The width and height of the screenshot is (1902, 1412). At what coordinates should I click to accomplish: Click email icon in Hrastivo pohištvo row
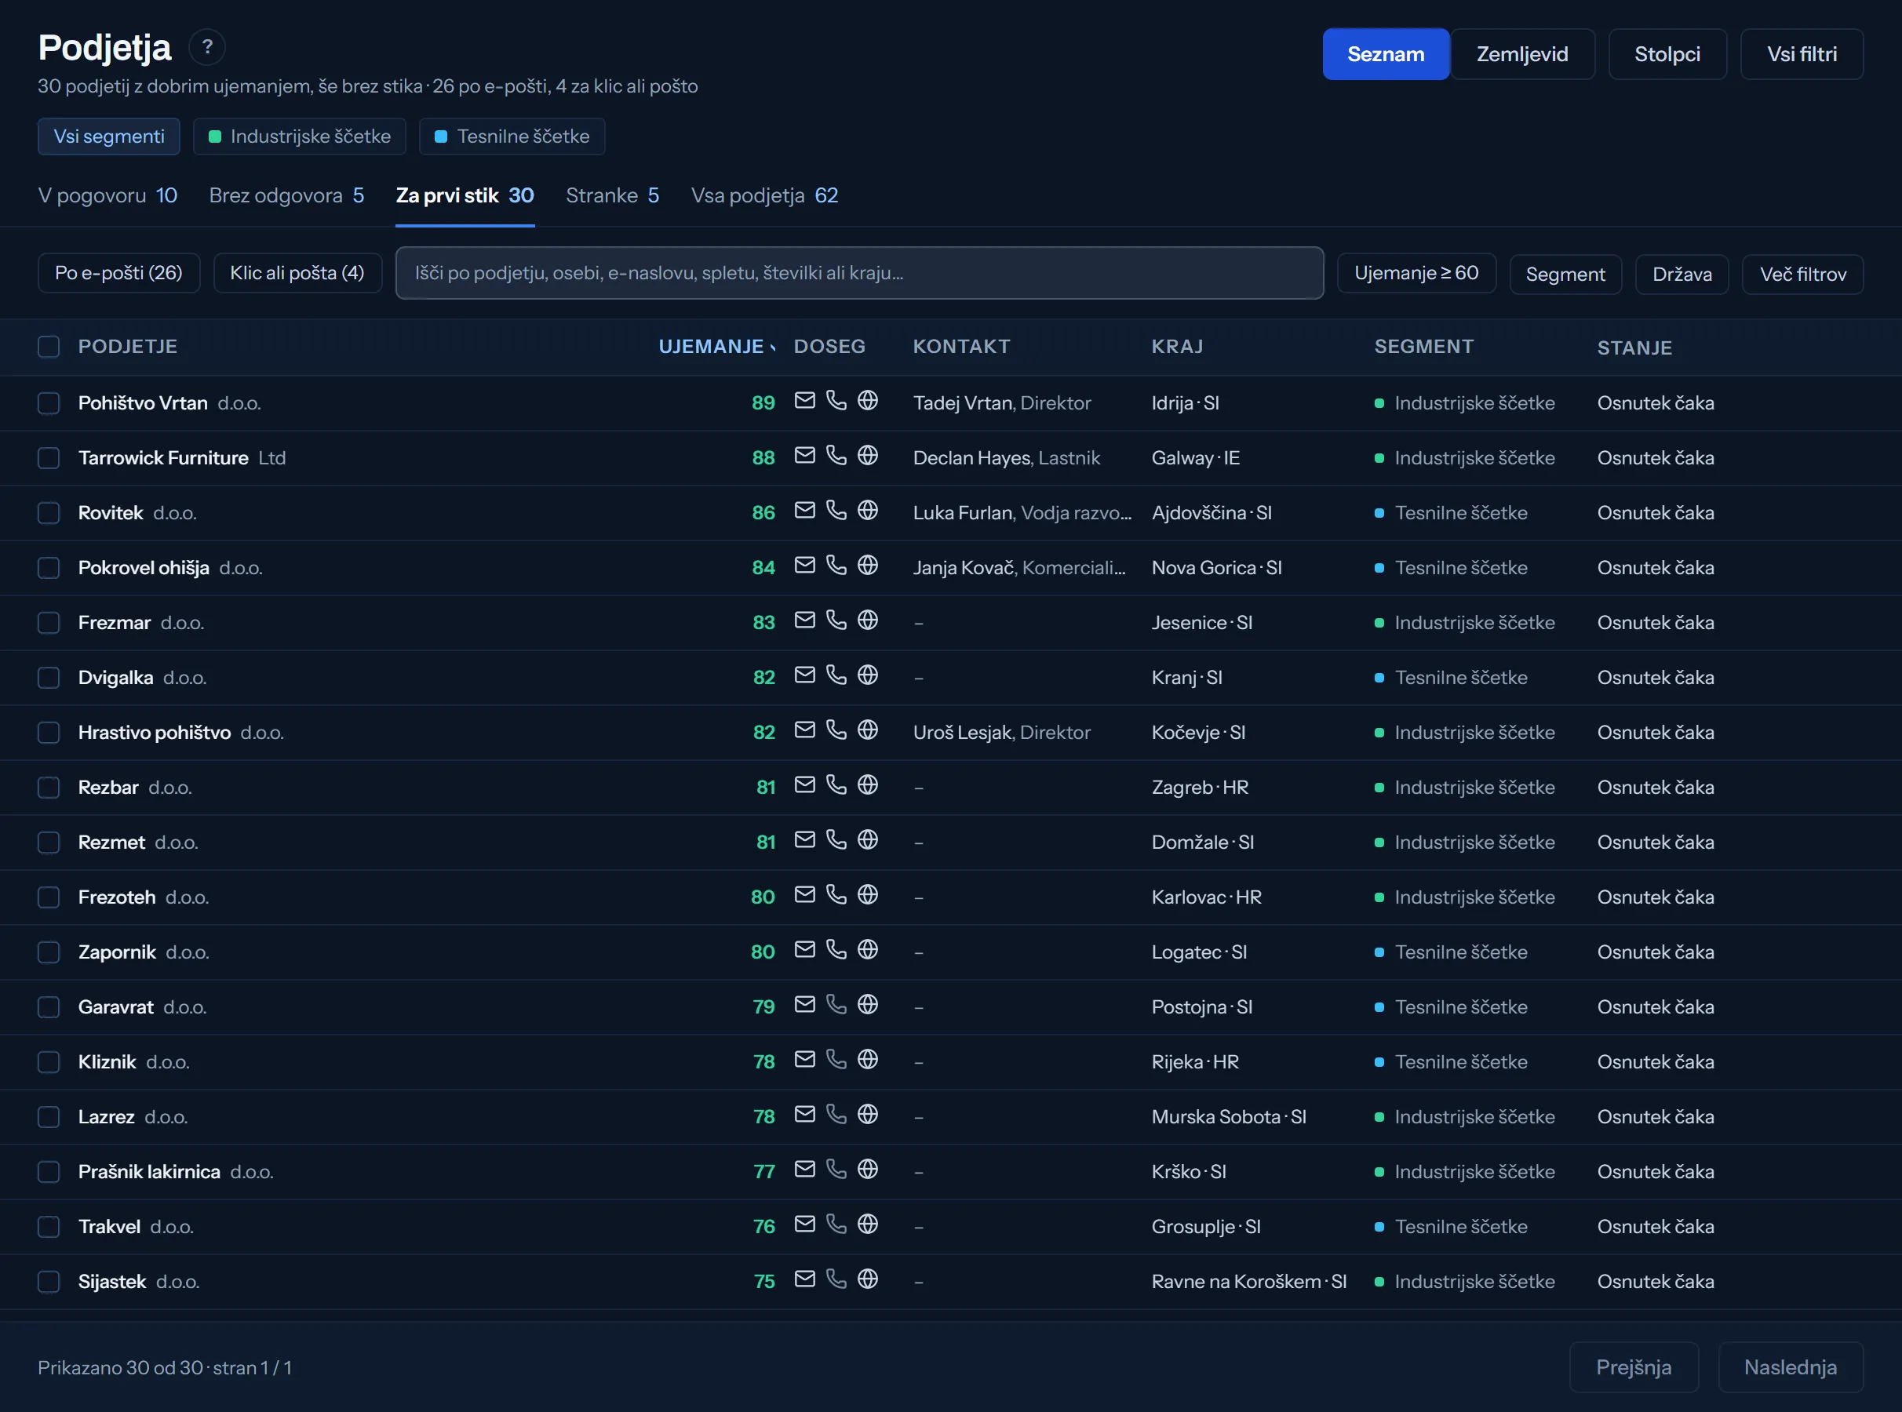804,730
